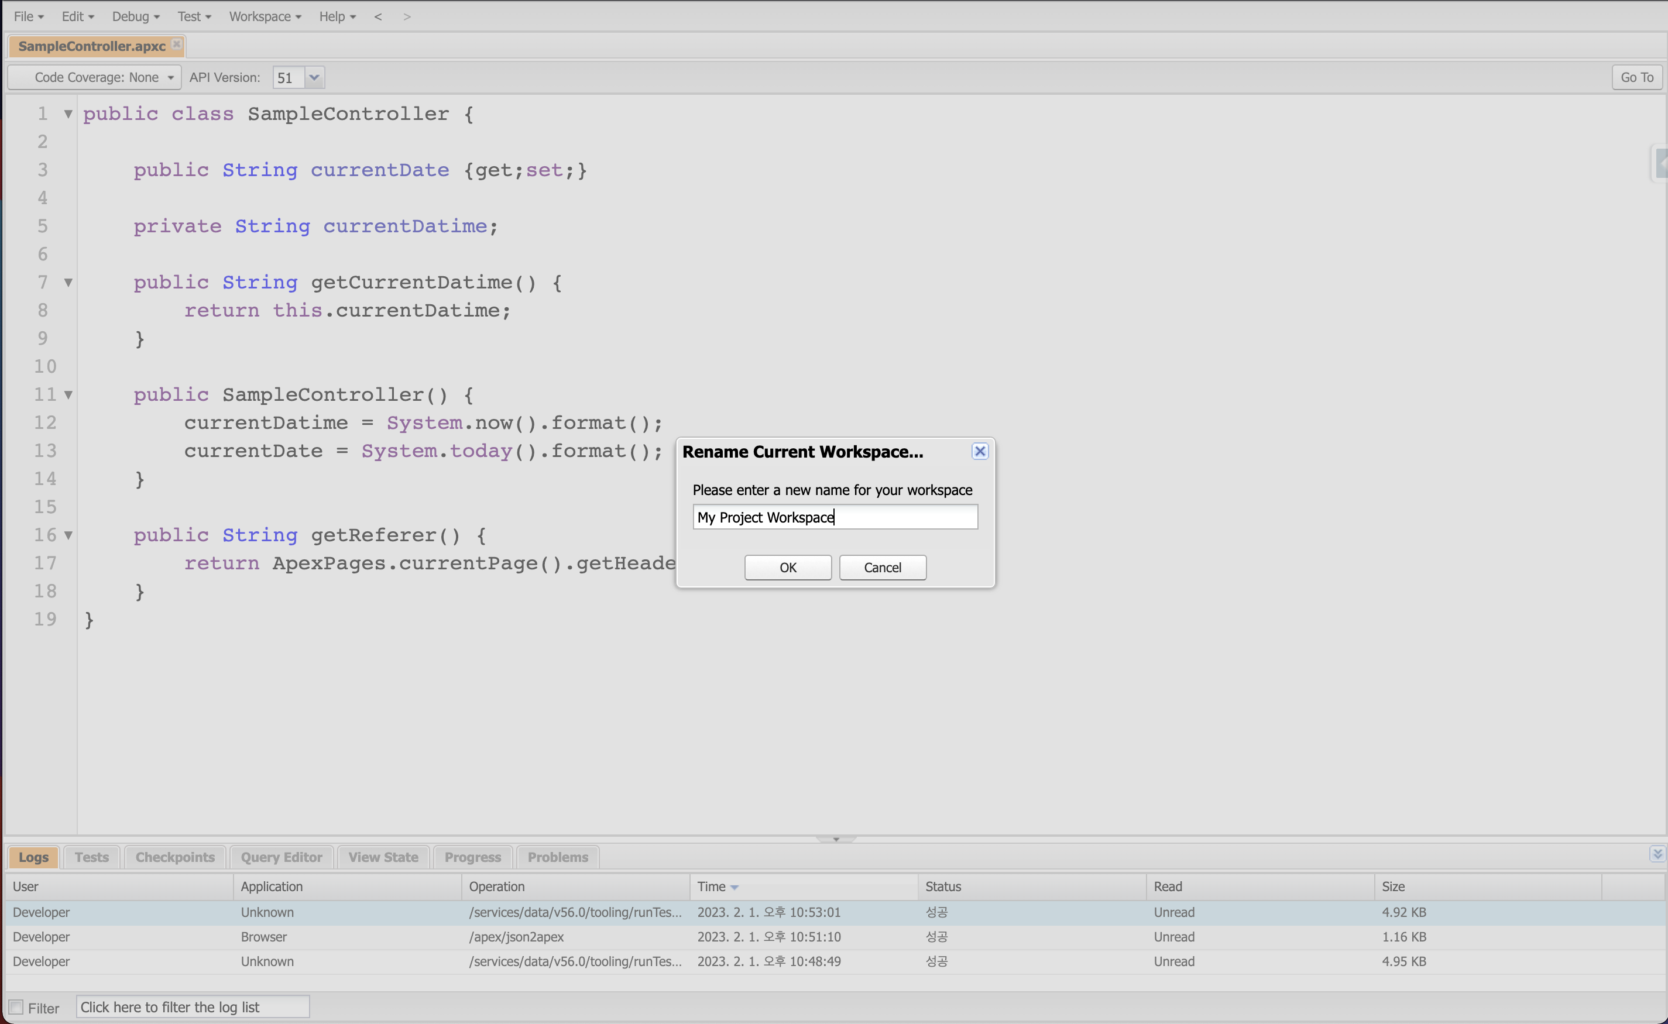Open the Workspace menu

(265, 16)
